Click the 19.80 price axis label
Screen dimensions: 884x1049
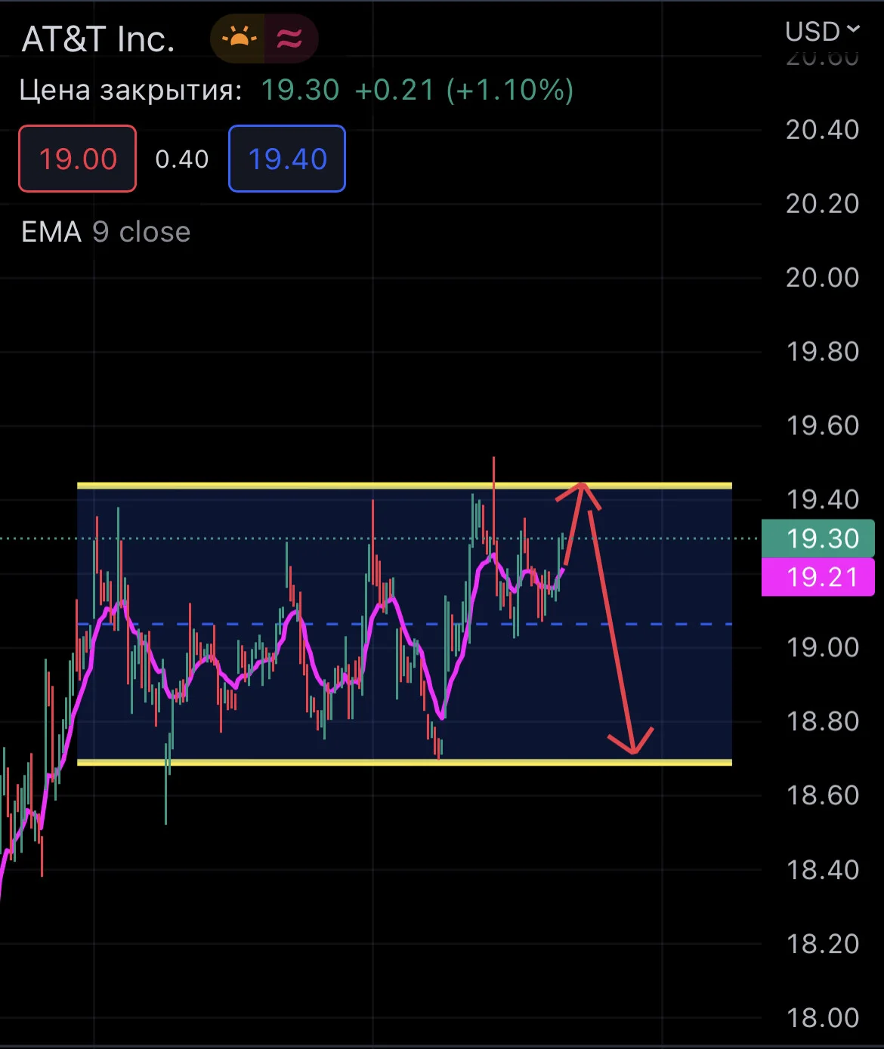823,352
